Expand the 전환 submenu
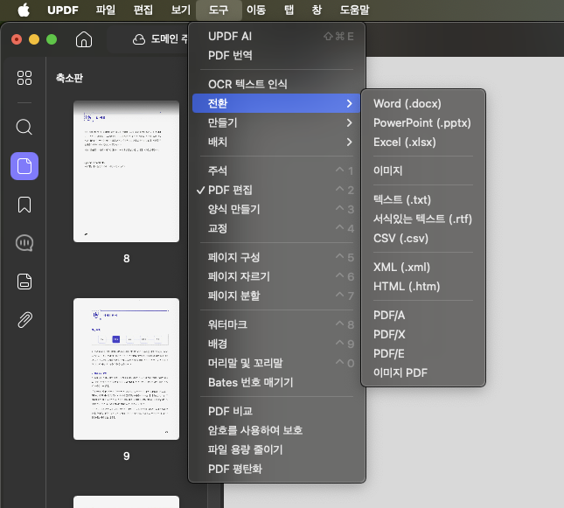 click(x=276, y=104)
